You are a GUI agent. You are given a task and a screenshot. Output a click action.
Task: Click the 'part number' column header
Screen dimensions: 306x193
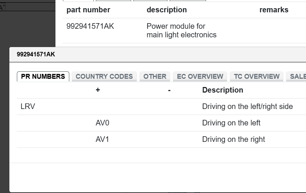tap(88, 10)
